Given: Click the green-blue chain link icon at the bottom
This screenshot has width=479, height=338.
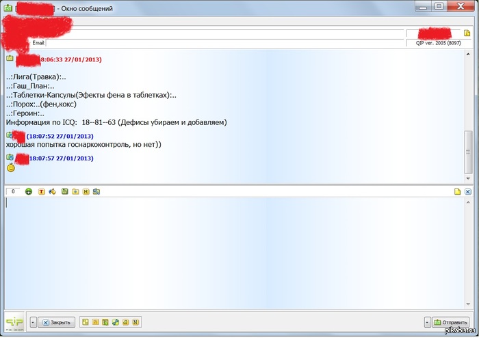Looking at the screenshot, I should pos(116,322).
